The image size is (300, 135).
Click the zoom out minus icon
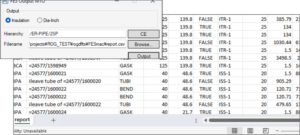(x=278, y=131)
